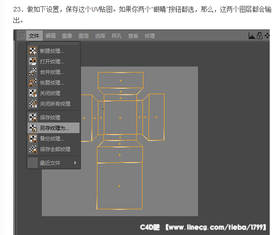Click the 关闭所有纹理 icon
278x235 pixels.
point(33,104)
